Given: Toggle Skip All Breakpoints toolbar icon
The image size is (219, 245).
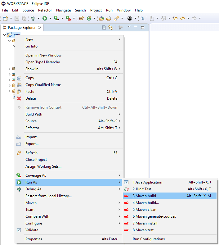Looking at the screenshot, I should 143,18.
